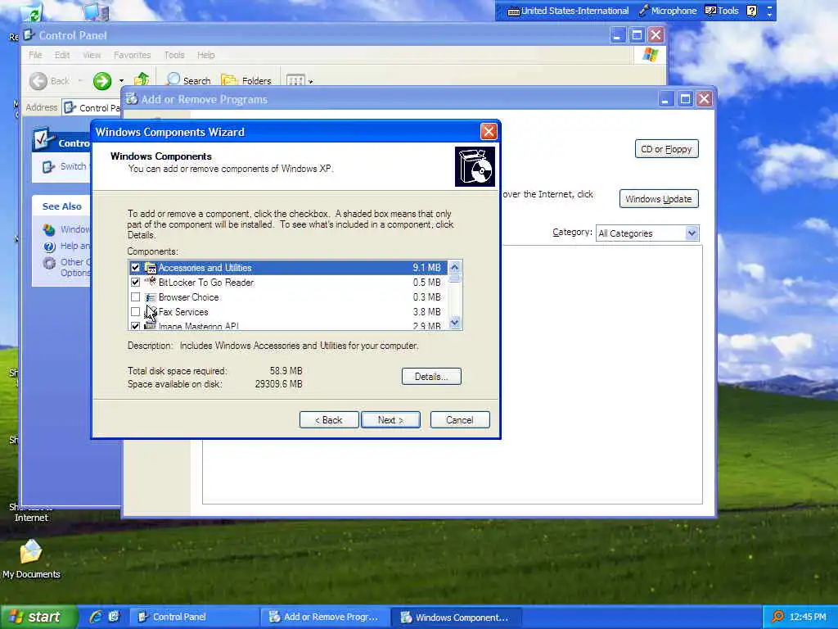
Task: Click the Windows Update button
Action: click(x=659, y=199)
